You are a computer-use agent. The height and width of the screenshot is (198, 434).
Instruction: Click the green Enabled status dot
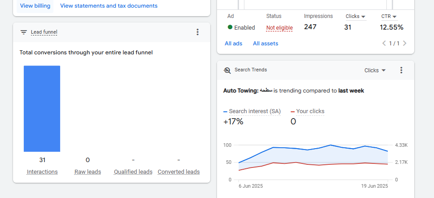[x=230, y=27]
